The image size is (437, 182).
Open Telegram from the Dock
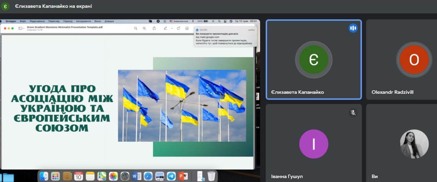tap(171, 176)
